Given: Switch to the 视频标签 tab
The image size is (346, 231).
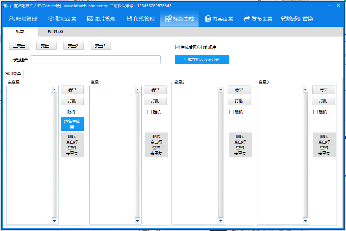Looking at the screenshot, I should click(x=56, y=32).
